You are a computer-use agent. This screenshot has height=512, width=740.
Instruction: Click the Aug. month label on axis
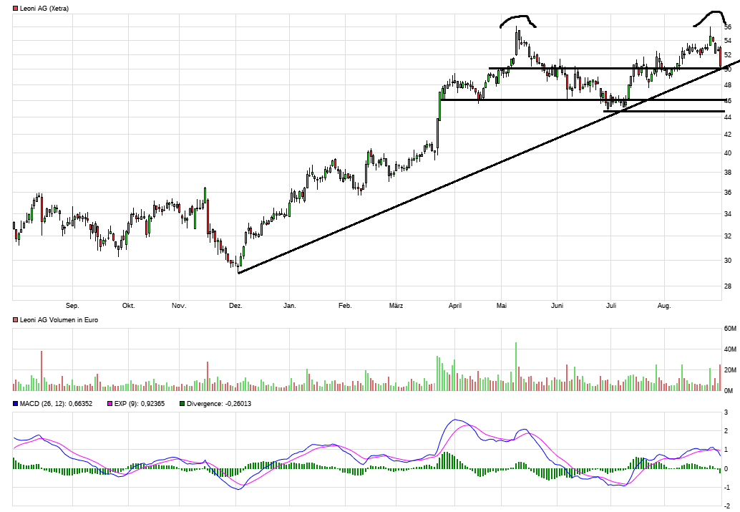click(x=664, y=306)
